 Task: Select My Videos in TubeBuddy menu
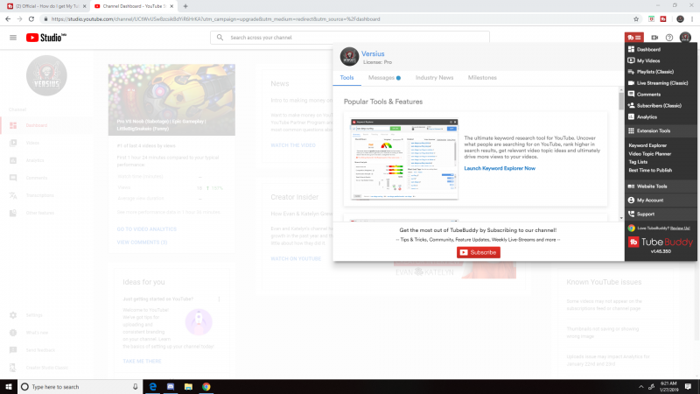coord(648,60)
